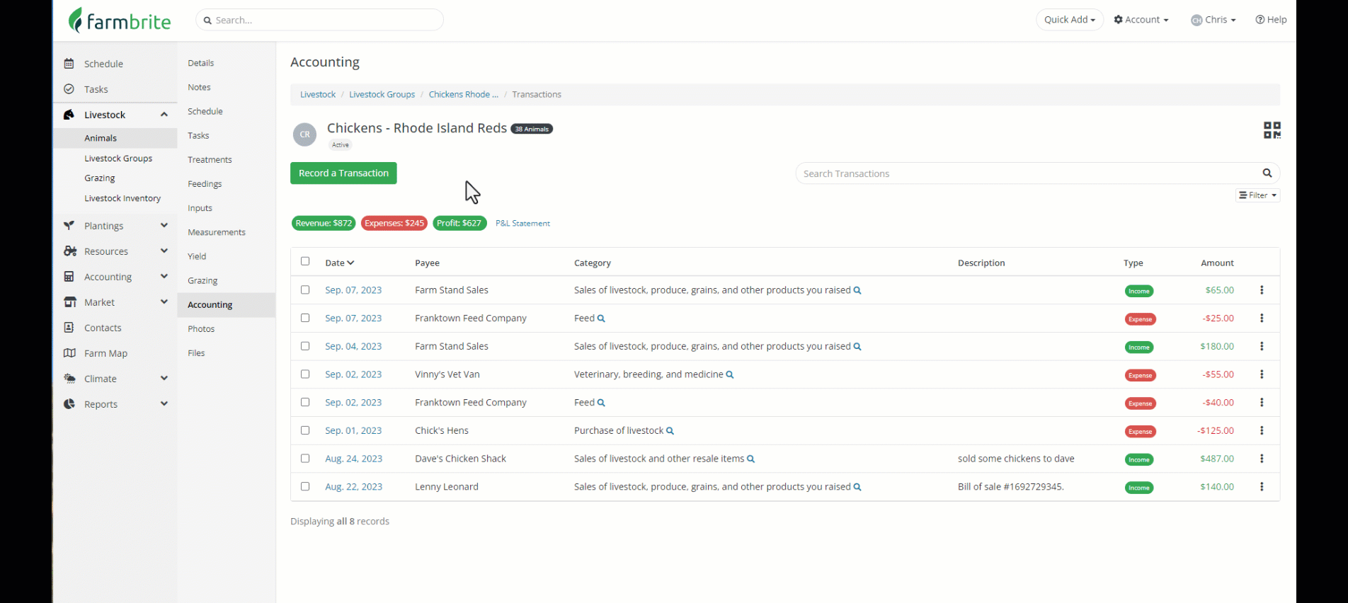Open the QR code icon
Viewport: 1348px width, 603px height.
(x=1272, y=130)
